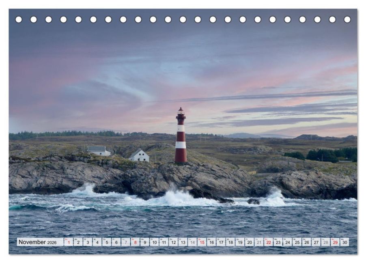Select grey date 21 in calendar

pos(259,242)
